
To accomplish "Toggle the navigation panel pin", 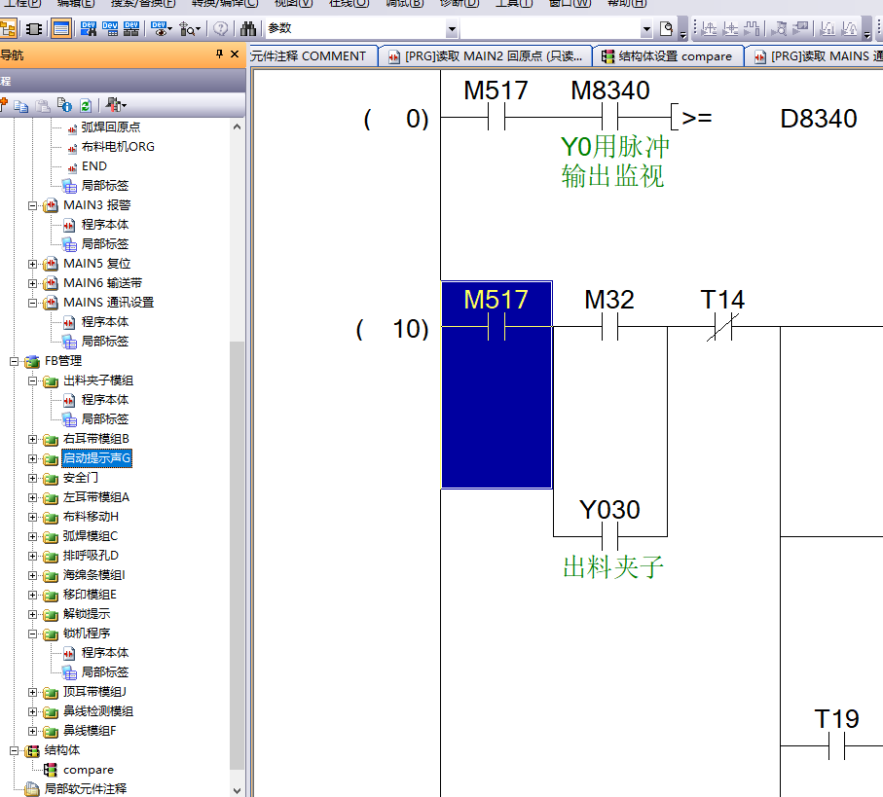I will pyautogui.click(x=219, y=55).
